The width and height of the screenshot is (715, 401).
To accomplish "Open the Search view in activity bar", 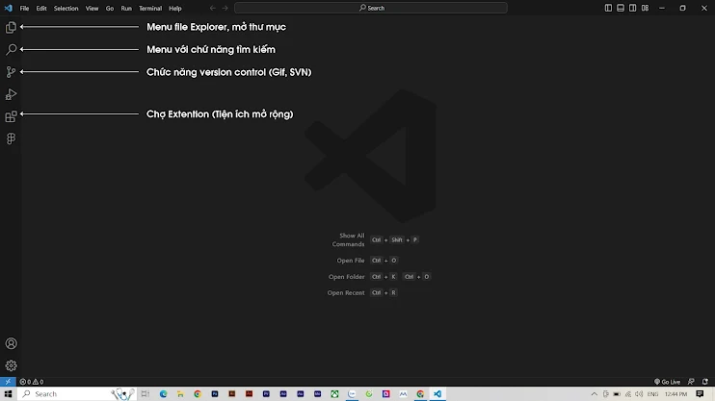I will [x=11, y=49].
